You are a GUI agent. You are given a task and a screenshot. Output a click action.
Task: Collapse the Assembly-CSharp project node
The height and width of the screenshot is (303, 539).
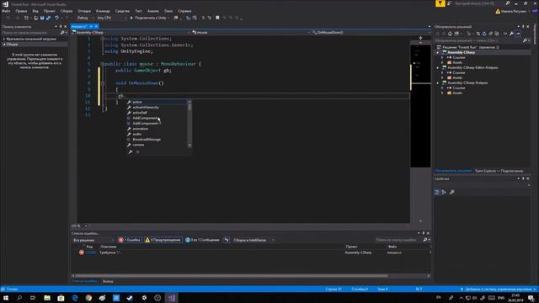click(x=438, y=52)
